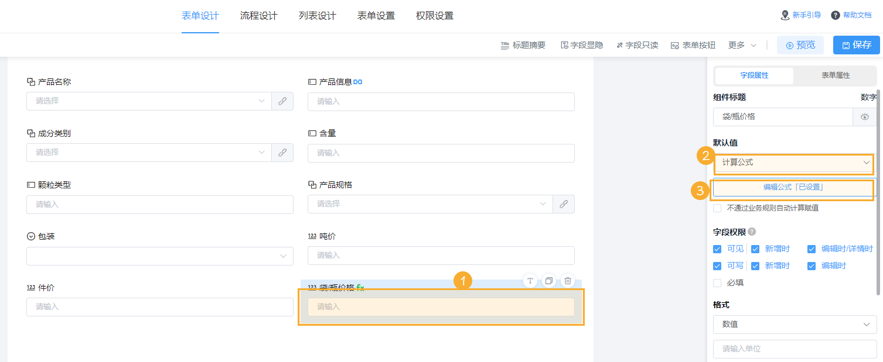Toggle the eye icon beside 袋/瓶价格 title
The image size is (883, 362).
tap(865, 117)
